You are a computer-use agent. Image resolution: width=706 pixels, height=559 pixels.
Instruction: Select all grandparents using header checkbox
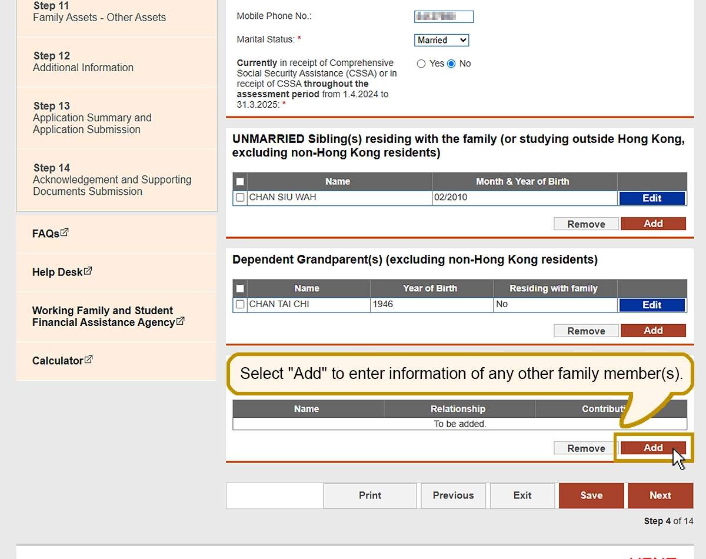pyautogui.click(x=240, y=289)
